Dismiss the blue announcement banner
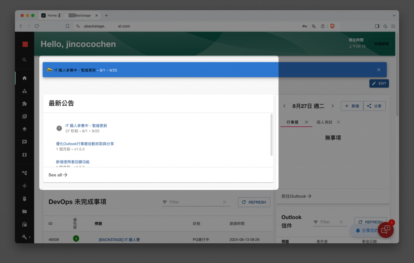 378,69
